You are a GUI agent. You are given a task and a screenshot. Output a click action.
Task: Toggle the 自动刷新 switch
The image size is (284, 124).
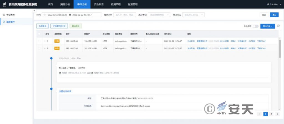(x=255, y=26)
